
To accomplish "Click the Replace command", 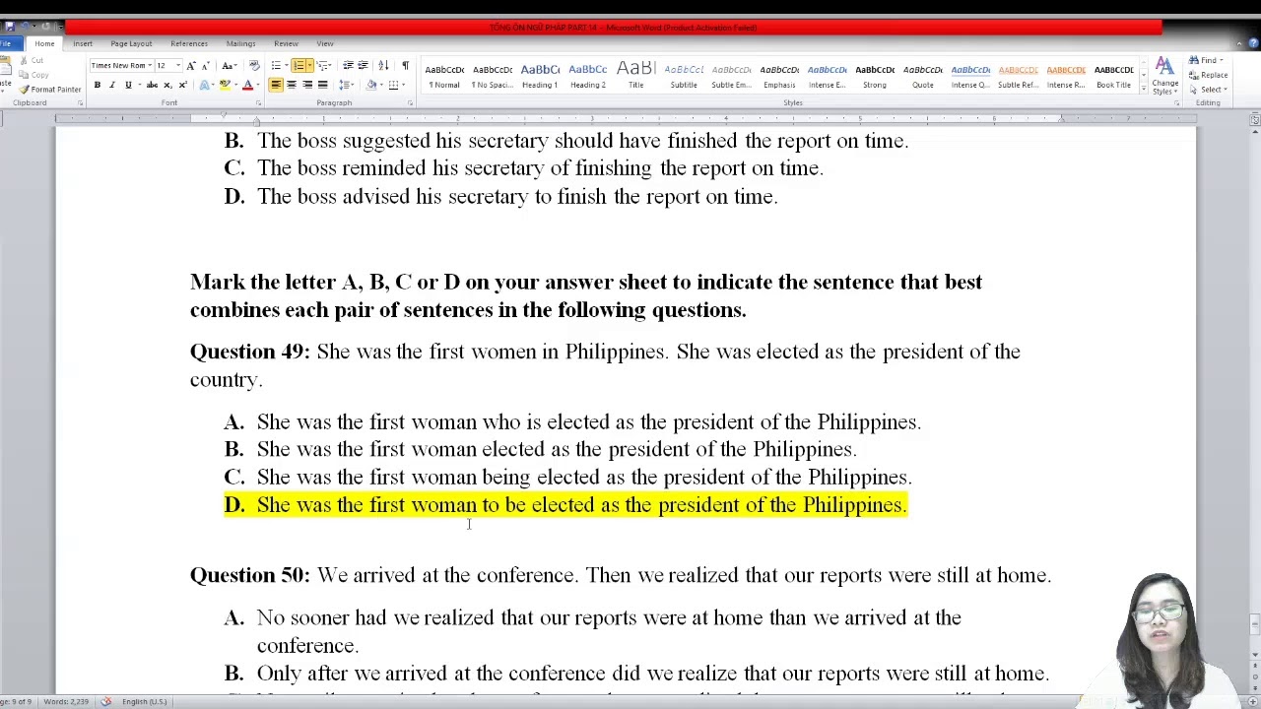I will click(x=1207, y=75).
